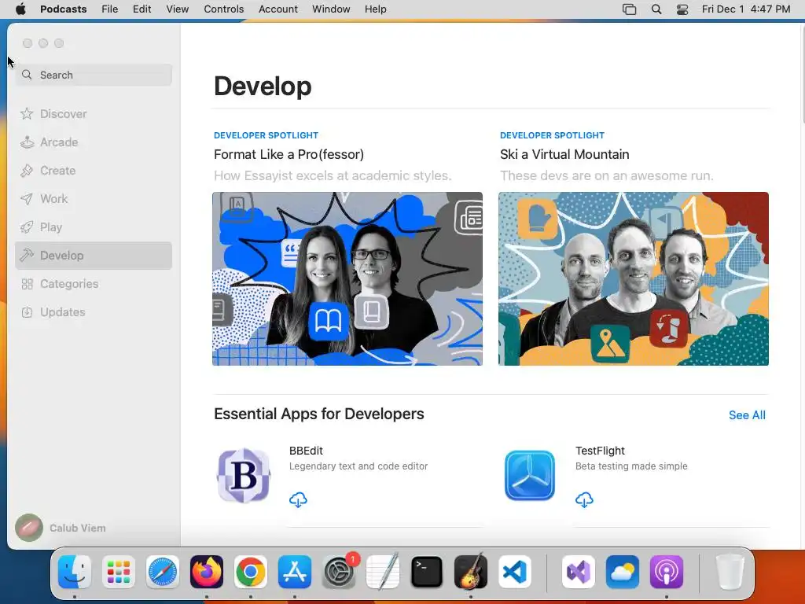
Task: Open Categories in the sidebar
Action: [94, 283]
